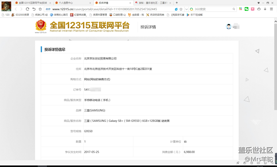Viewport: 277px width, 167px height.
Task: Restore the last closed tab with undo arrow
Action: tap(34, 9)
